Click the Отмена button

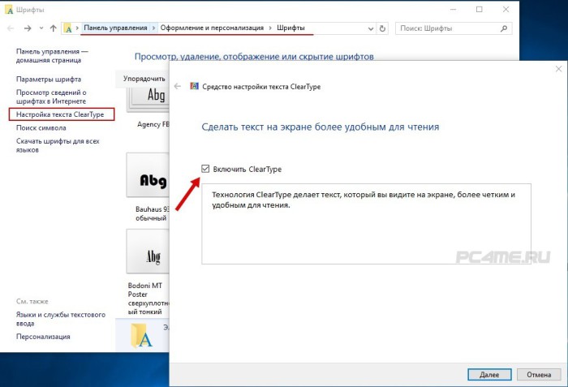point(539,375)
